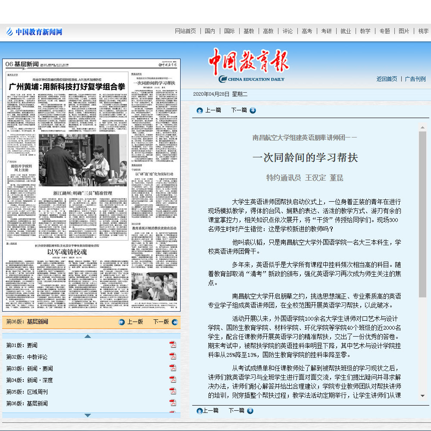Select 考研 in the top navigation
The image size is (431, 431).
[x=326, y=31]
